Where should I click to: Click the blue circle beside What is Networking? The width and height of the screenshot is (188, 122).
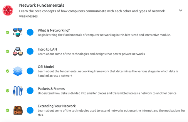[30, 32]
